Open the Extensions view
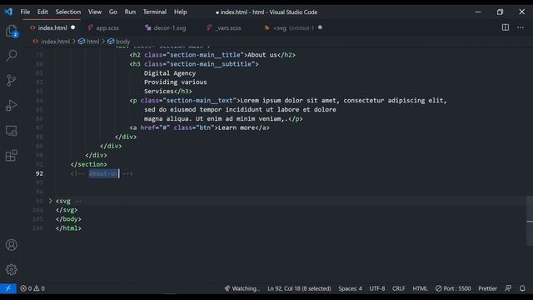The image size is (533, 300). (x=12, y=156)
